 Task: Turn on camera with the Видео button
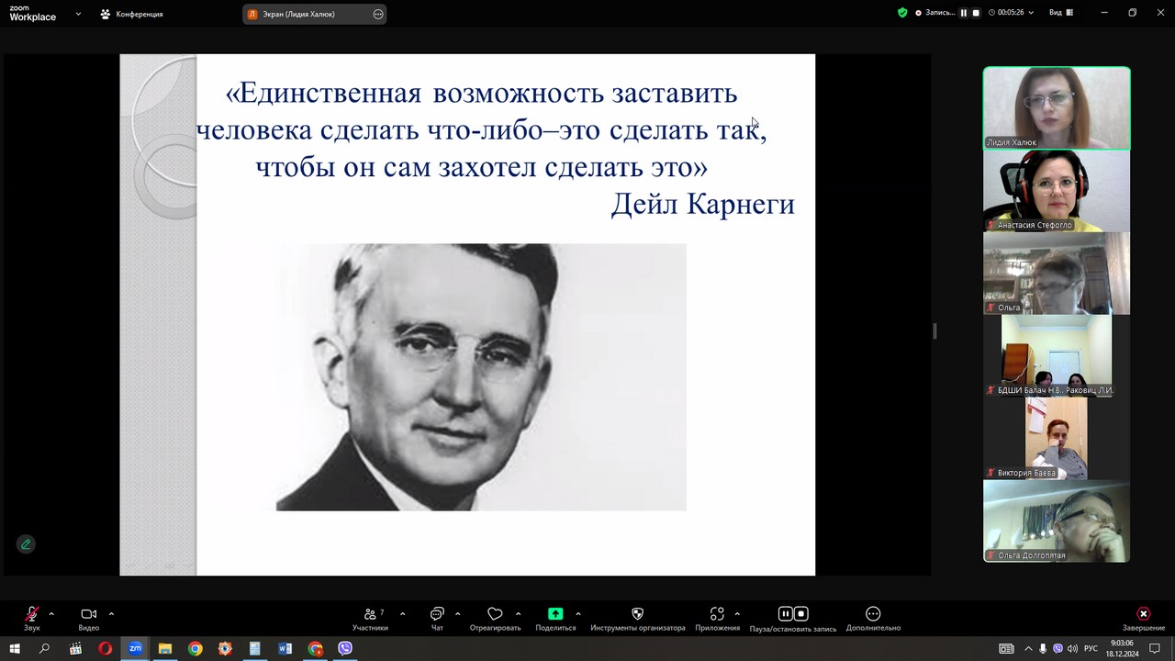pos(88,614)
